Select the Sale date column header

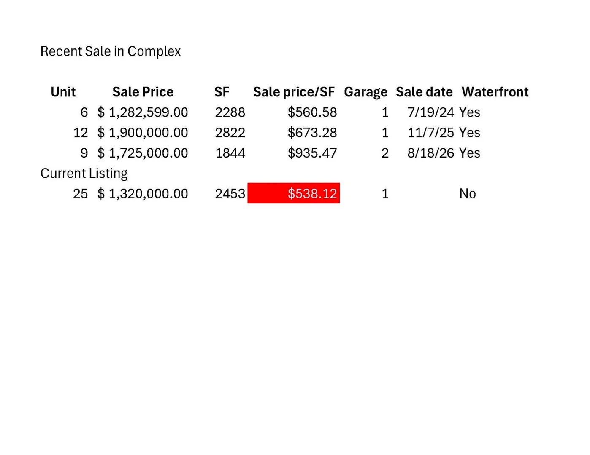coord(424,92)
